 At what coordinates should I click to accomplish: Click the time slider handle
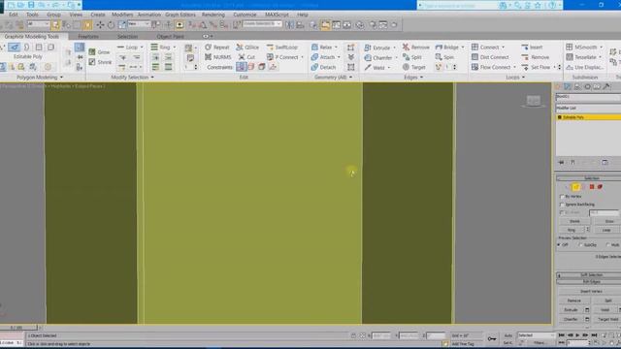tap(18, 328)
